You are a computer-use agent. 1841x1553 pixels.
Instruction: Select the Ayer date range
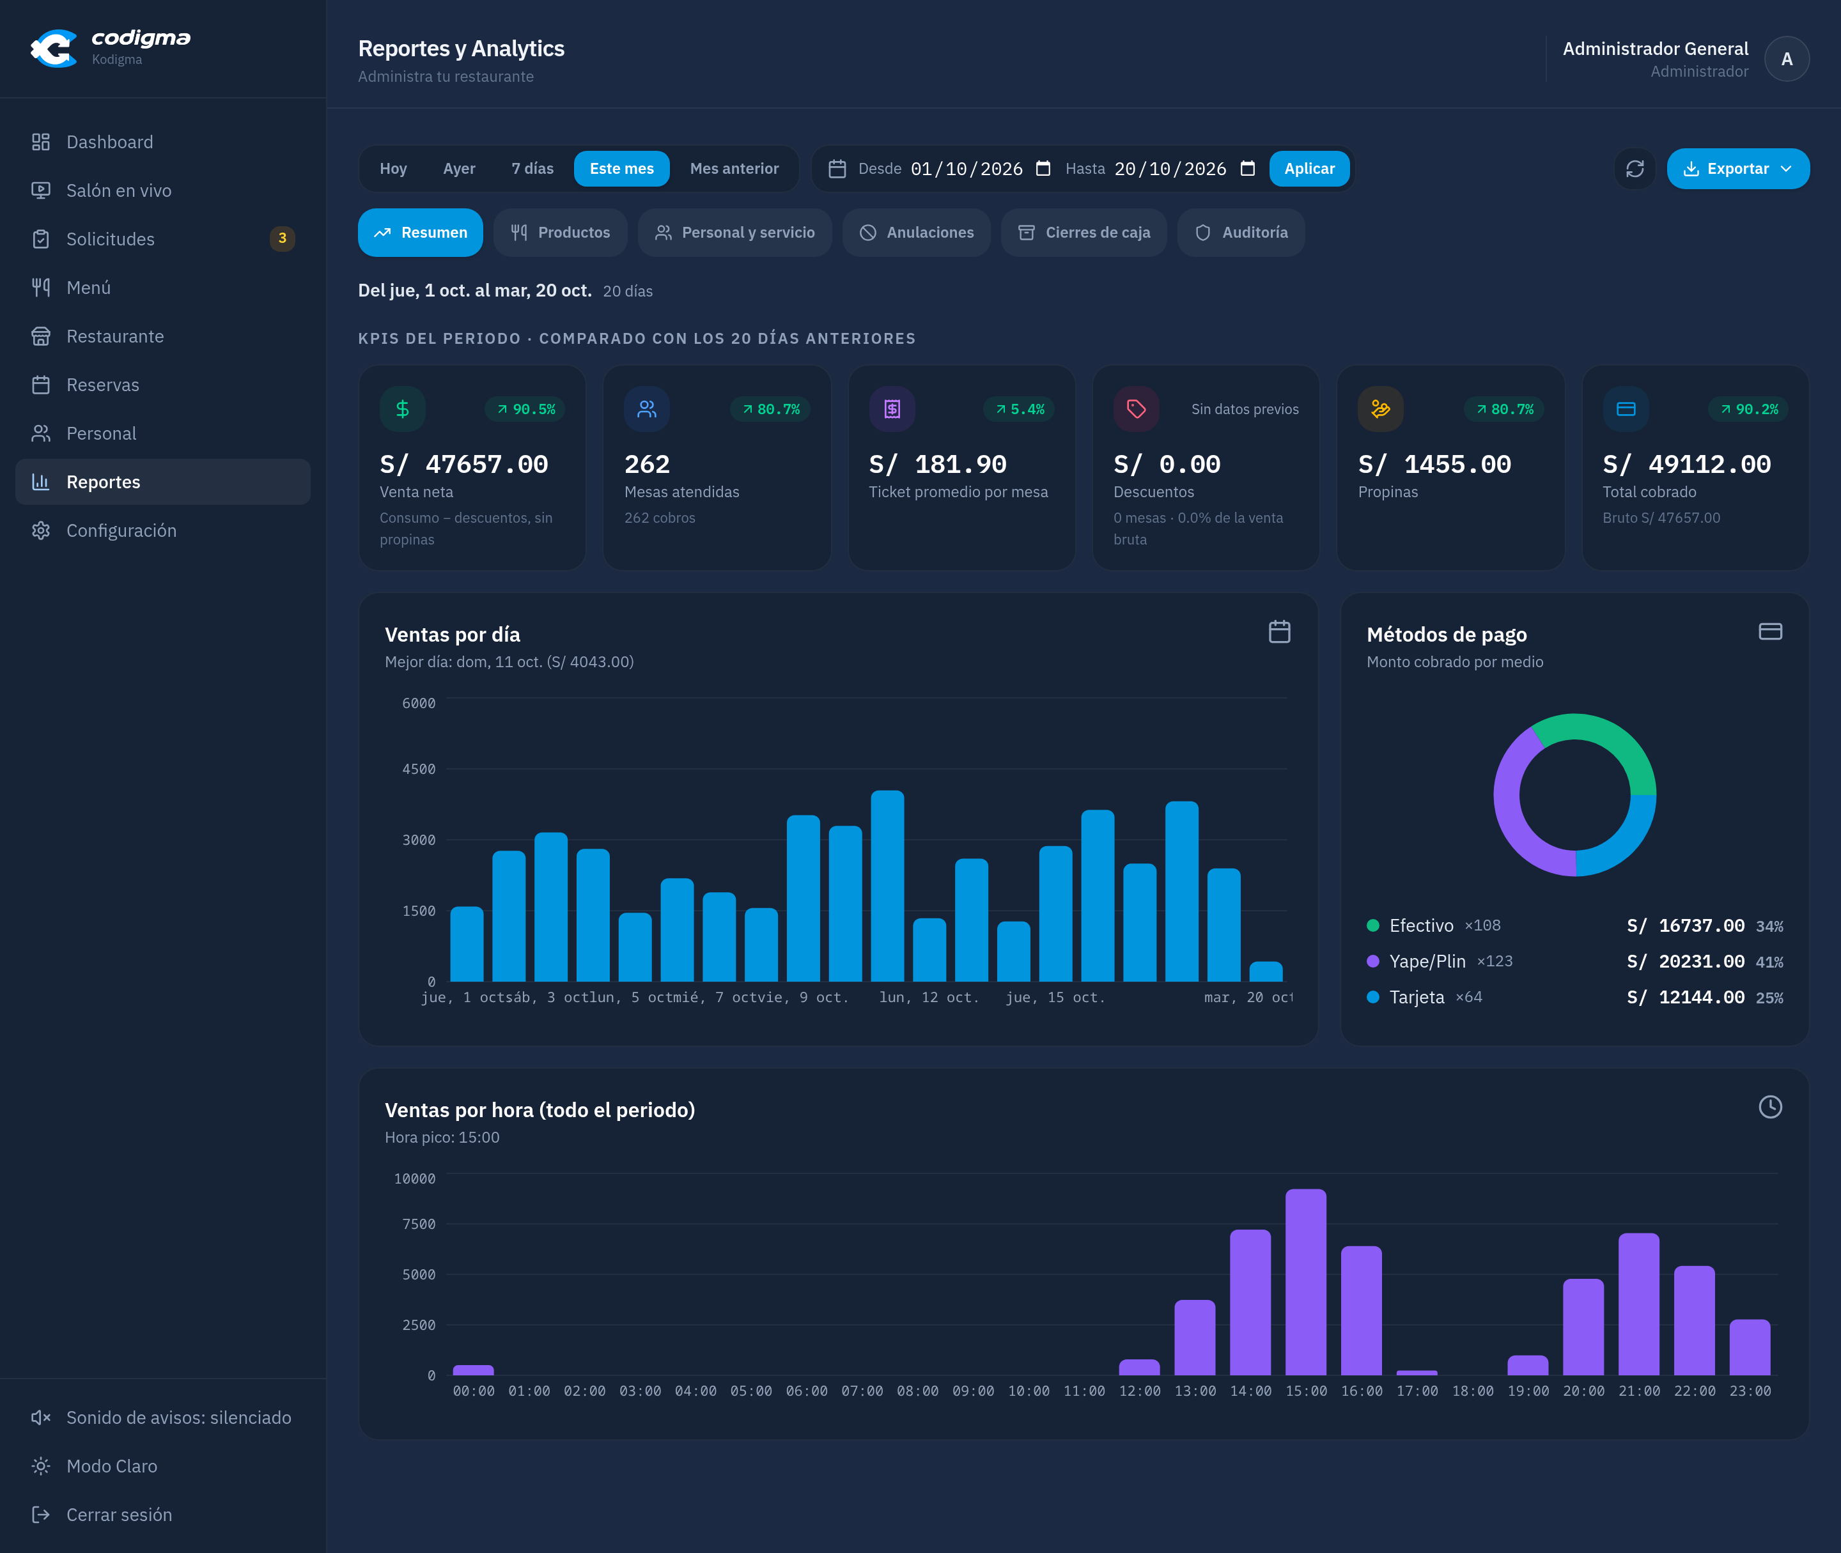click(x=459, y=168)
